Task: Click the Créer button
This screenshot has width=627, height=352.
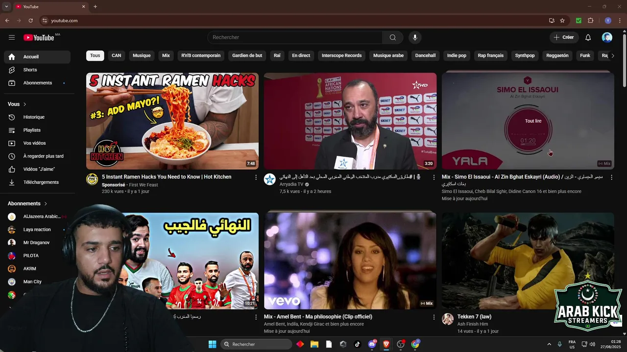Action: (564, 38)
